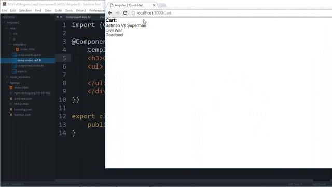Switch to the component.app.ts editor tab
The height and width of the screenshot is (187, 332).
pos(78,17)
